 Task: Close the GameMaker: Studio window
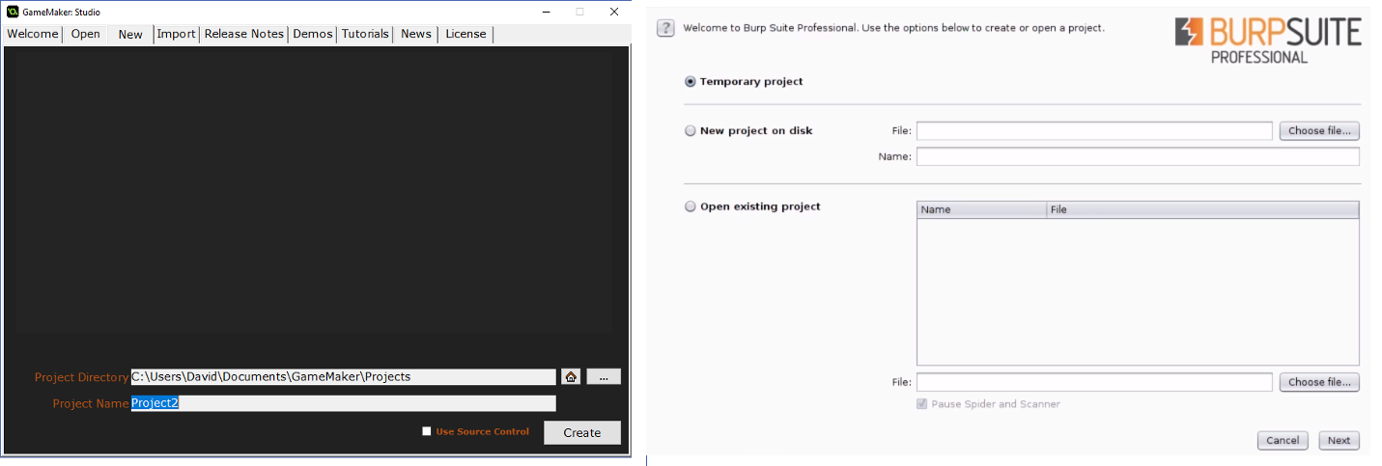pos(614,12)
